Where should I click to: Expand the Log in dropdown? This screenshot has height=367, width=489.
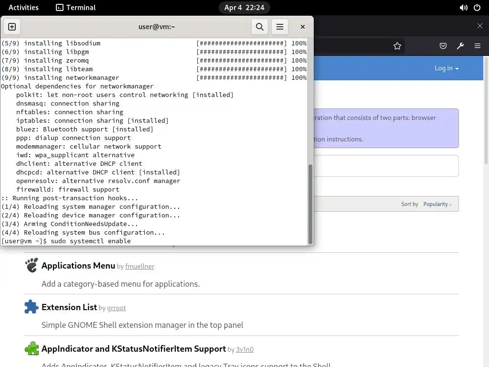[x=446, y=68]
